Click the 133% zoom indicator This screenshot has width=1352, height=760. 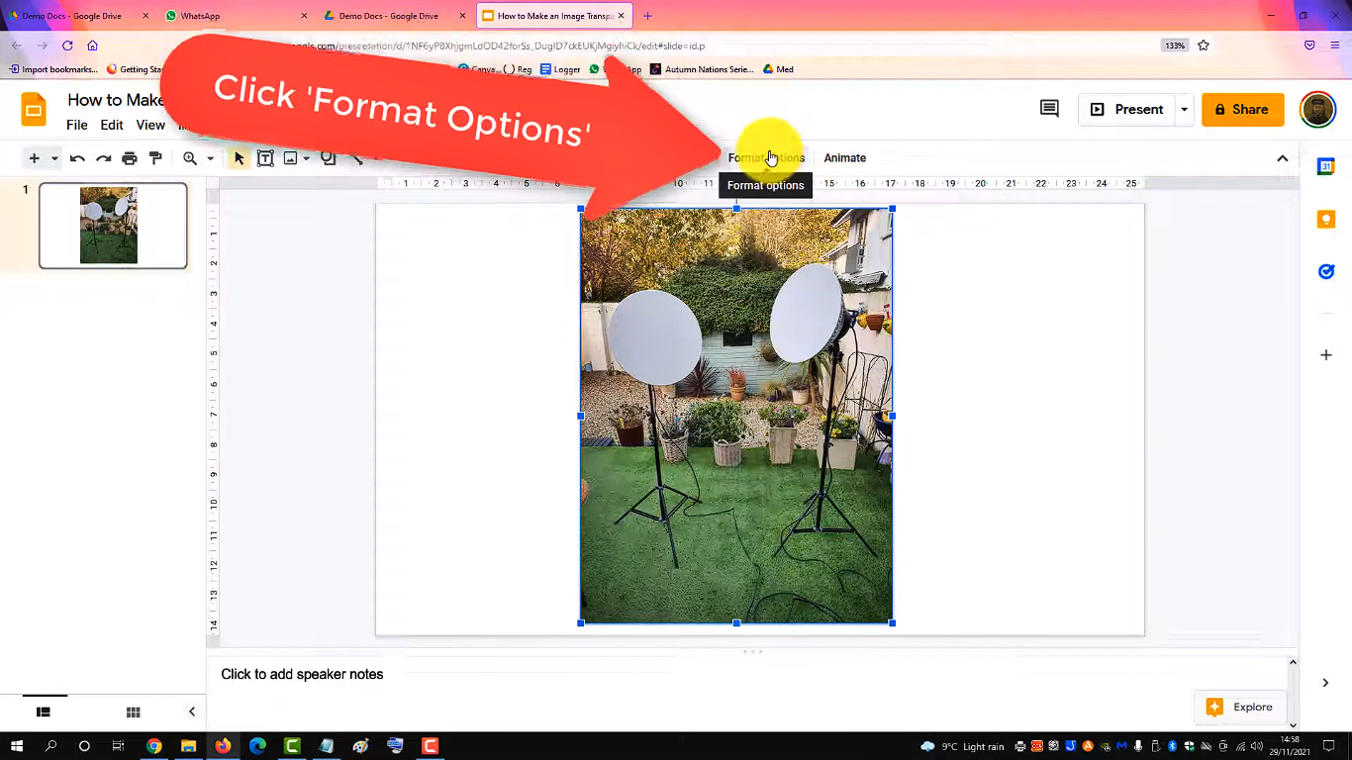click(1175, 46)
